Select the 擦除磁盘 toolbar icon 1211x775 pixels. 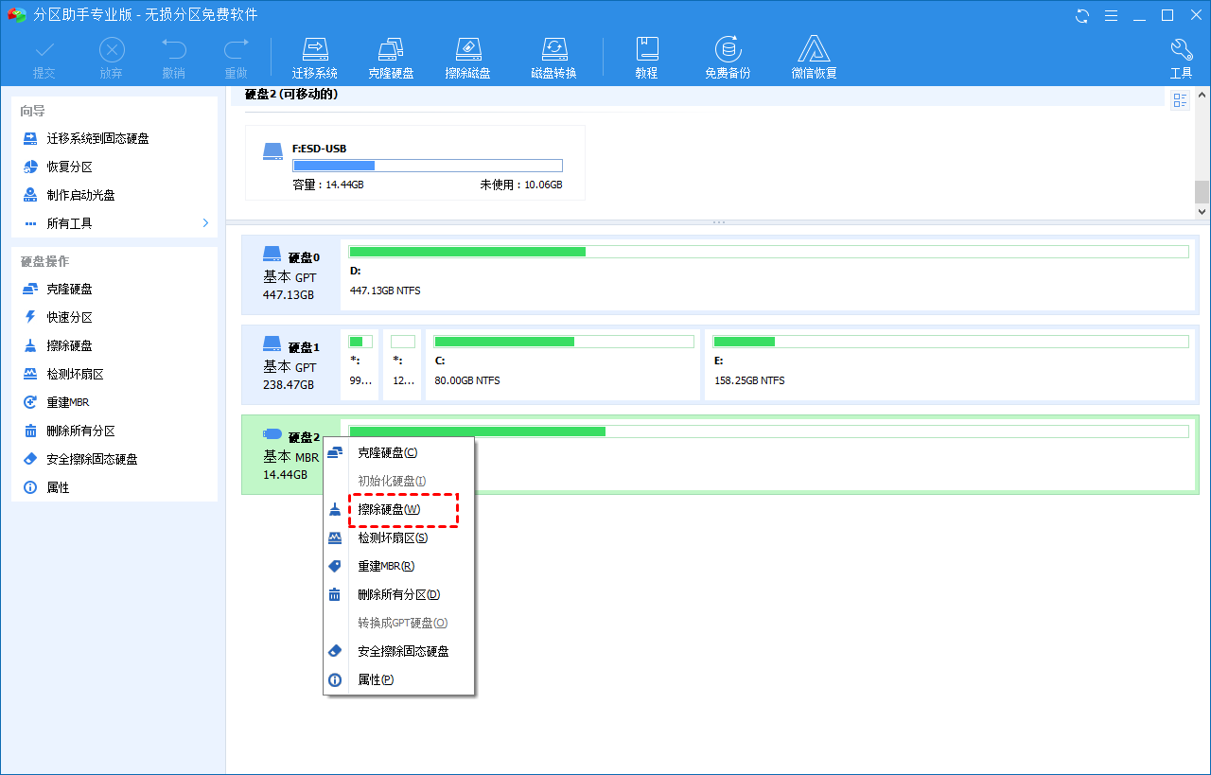pos(467,58)
